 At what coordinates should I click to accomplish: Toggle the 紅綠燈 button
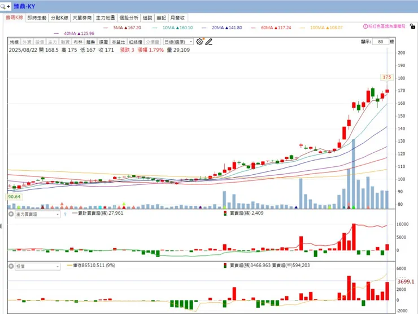tap(136, 42)
